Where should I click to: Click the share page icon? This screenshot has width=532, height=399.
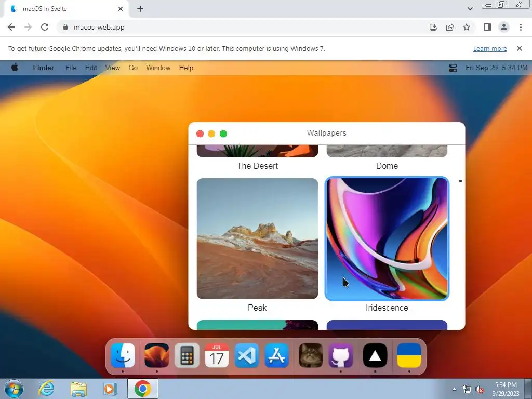pyautogui.click(x=450, y=27)
